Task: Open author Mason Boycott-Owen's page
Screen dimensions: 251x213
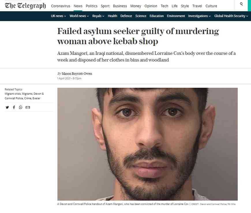Action: click(77, 74)
